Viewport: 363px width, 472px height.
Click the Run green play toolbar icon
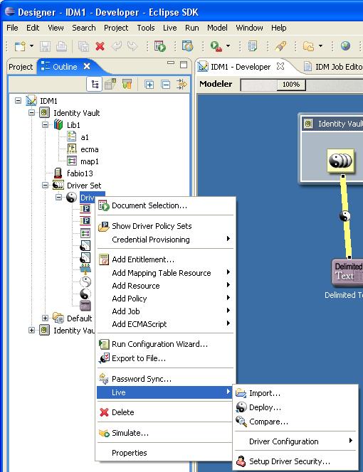216,46
